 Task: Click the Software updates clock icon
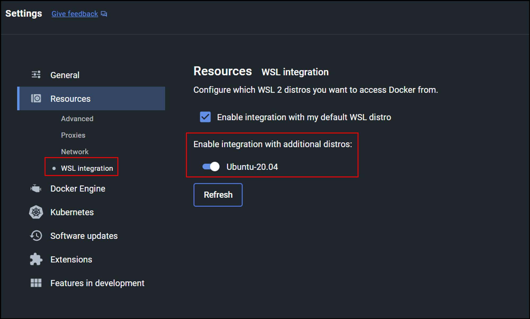(x=36, y=236)
